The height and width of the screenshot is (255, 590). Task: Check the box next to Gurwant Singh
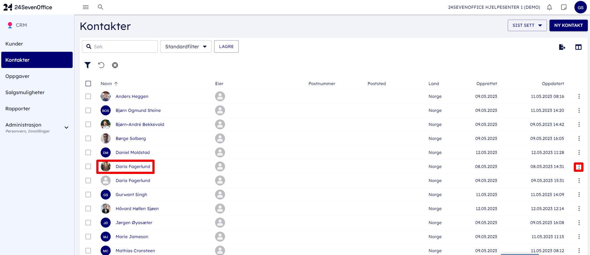pos(88,195)
